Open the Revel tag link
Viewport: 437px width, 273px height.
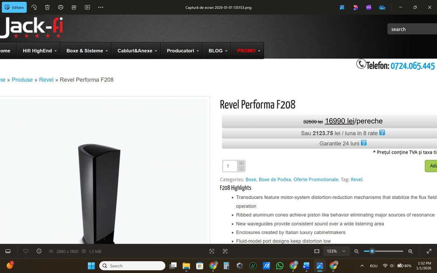(357, 180)
